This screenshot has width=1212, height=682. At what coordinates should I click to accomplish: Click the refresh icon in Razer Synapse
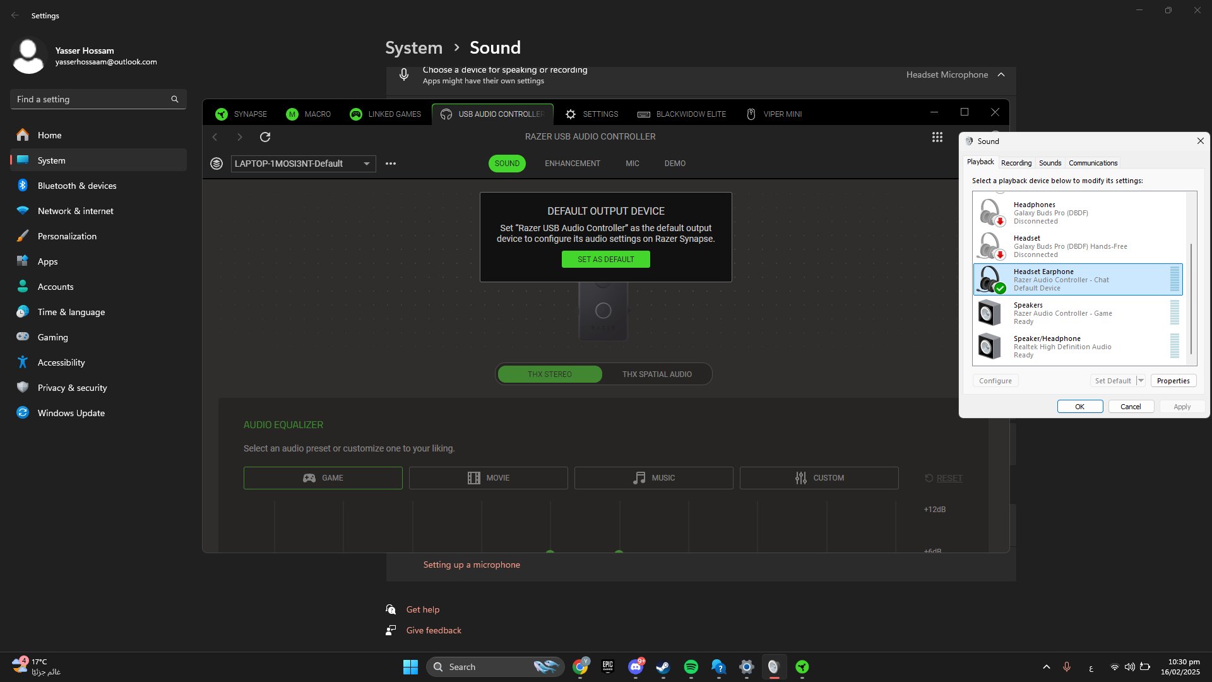pos(265,137)
